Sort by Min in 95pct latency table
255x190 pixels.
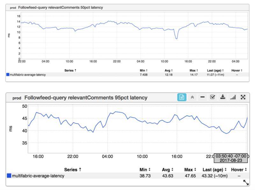tap(145, 170)
